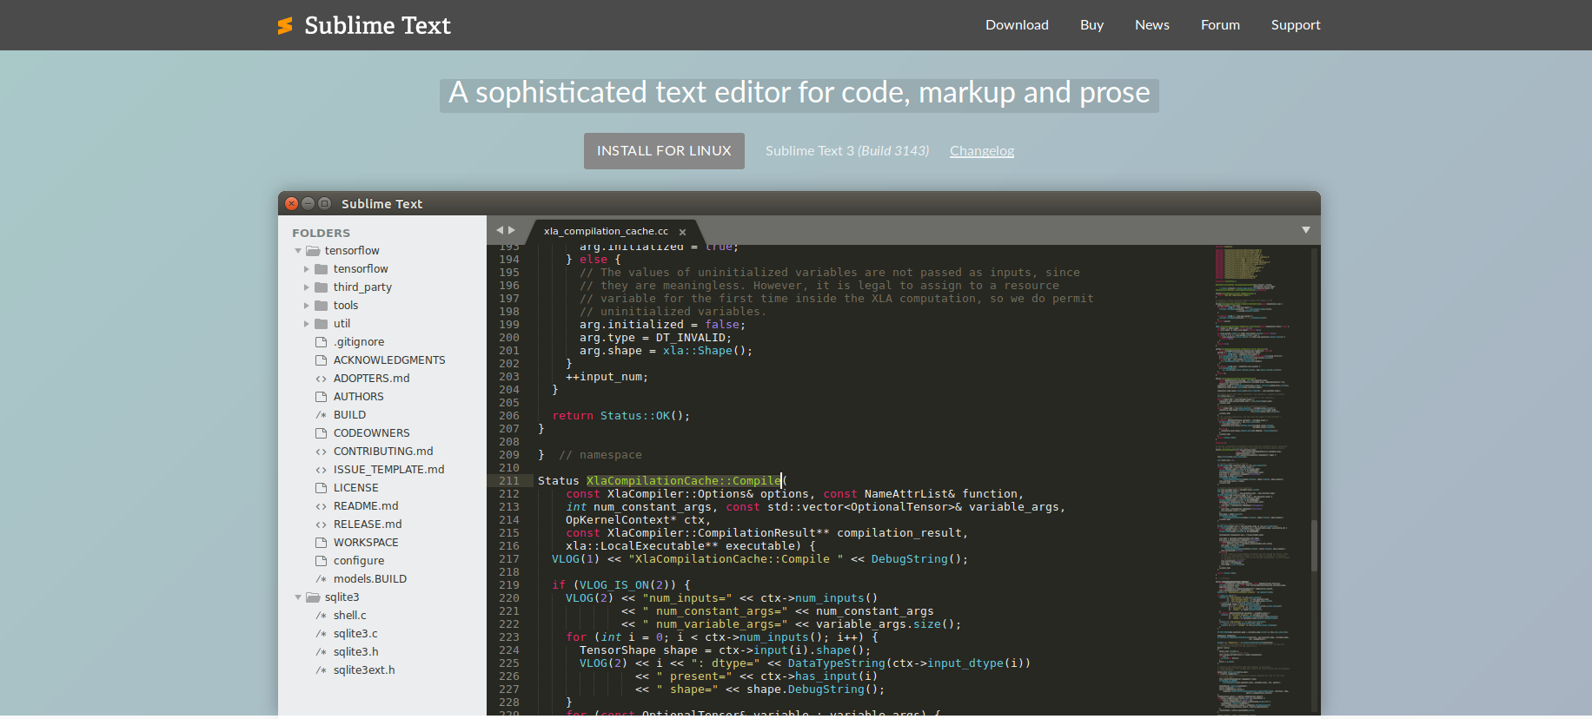This screenshot has height=719, width=1592.
Task: Click the BUILD source file icon
Action: [x=321, y=415]
